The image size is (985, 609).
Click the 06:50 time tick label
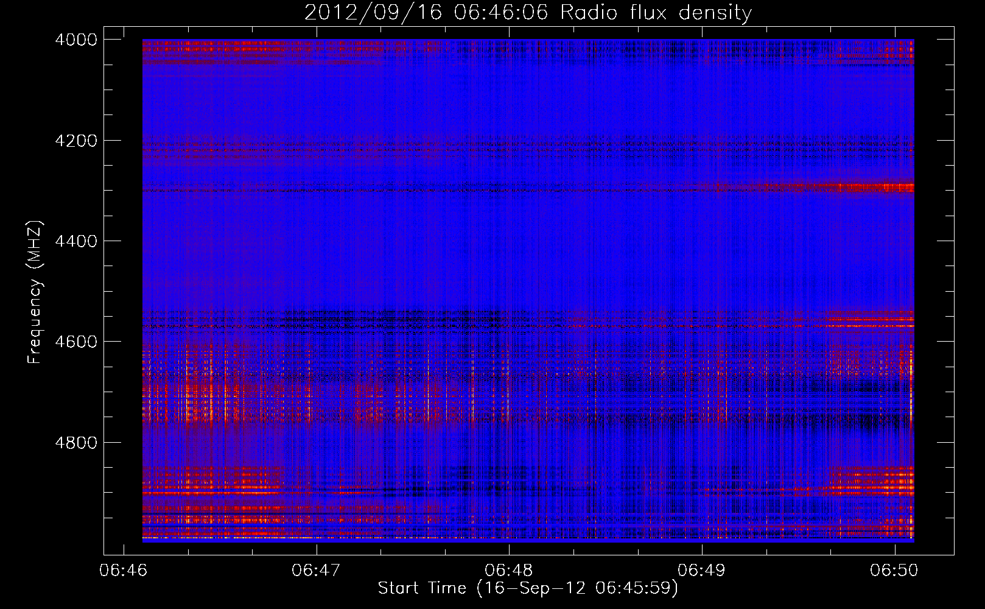pos(894,570)
